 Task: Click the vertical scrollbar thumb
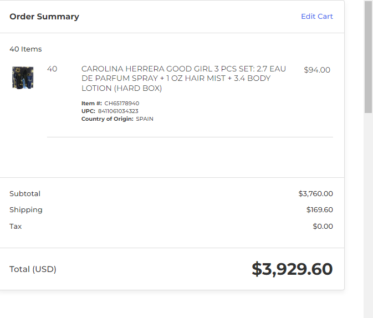click(368, 57)
